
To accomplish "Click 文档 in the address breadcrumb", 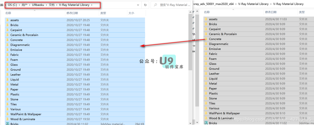I will pyautogui.click(x=51, y=5).
